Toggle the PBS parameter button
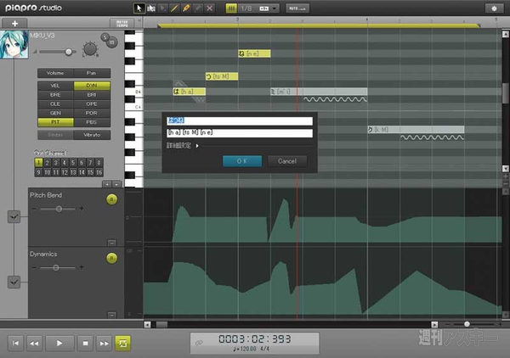The height and width of the screenshot is (358, 510). tap(92, 122)
